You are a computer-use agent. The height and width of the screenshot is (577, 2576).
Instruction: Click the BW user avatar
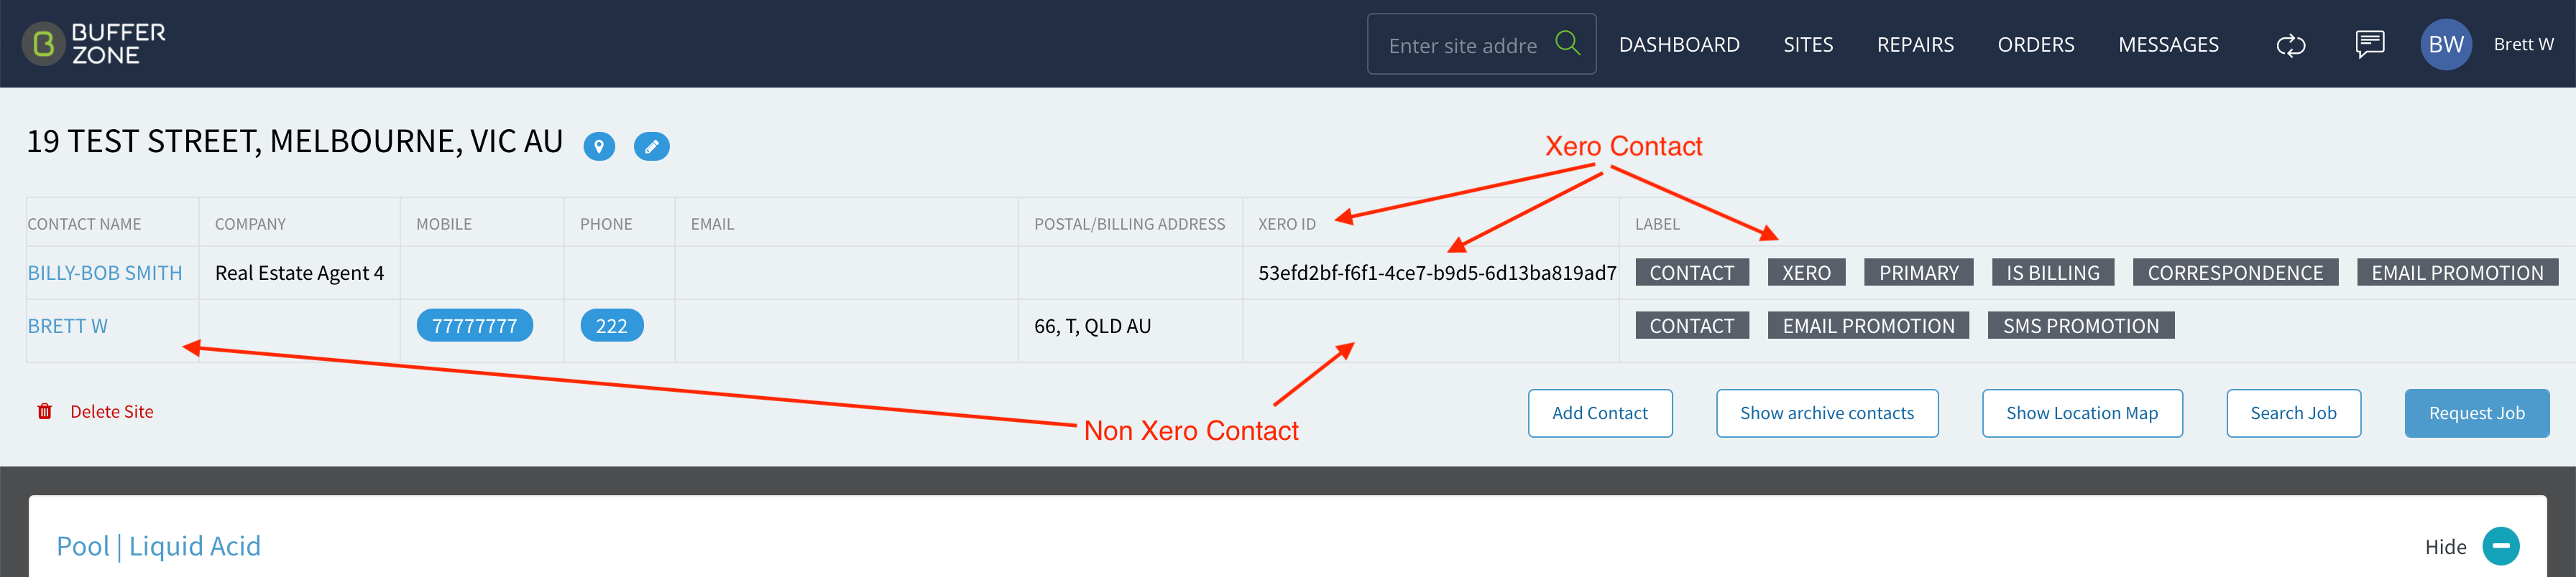[2445, 44]
